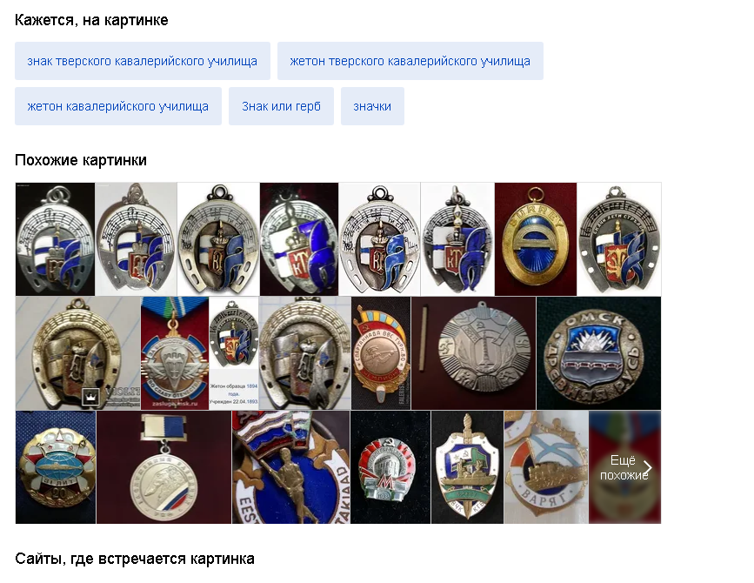Open the submarine globe badge thumbnail

[56, 467]
